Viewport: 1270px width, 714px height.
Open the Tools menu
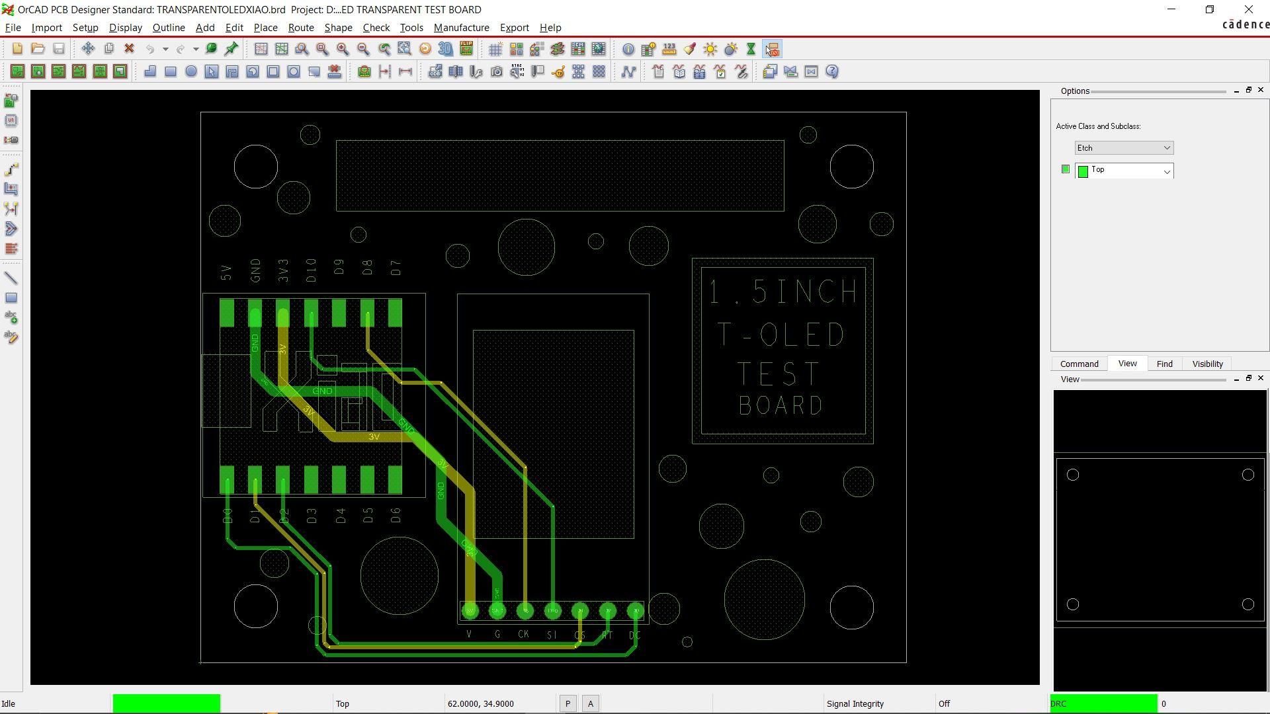coord(411,28)
